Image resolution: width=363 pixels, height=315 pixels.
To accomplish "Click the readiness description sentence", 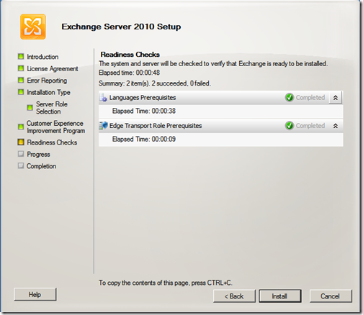I will click(213, 64).
